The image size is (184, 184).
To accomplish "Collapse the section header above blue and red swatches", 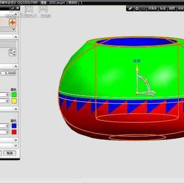I will (16, 109).
